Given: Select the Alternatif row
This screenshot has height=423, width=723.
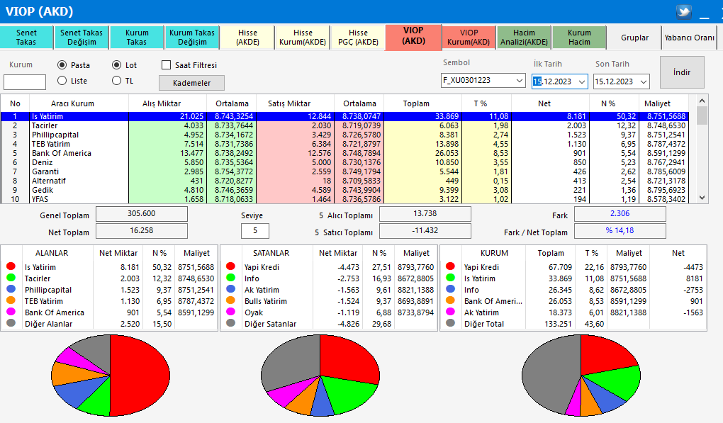Looking at the screenshot, I should (344, 181).
